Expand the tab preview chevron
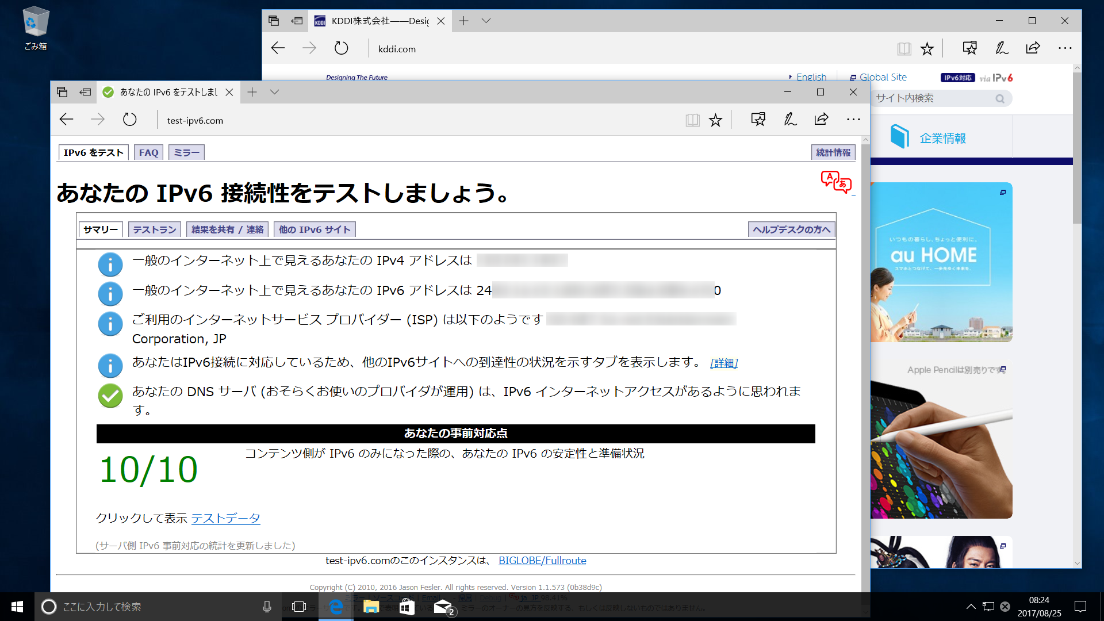1104x621 pixels. [x=275, y=92]
